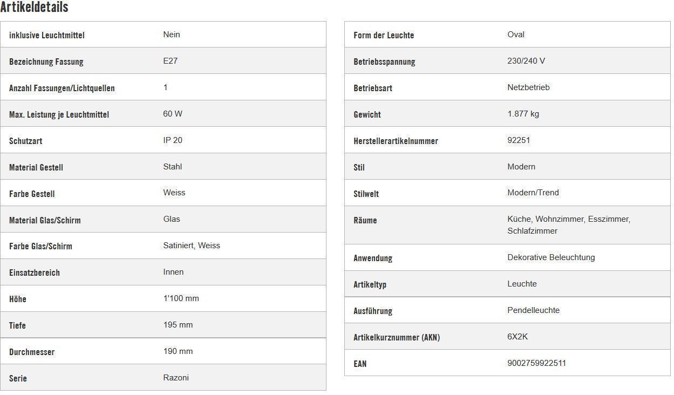Click the Tiefe 195 mm value

pos(178,325)
